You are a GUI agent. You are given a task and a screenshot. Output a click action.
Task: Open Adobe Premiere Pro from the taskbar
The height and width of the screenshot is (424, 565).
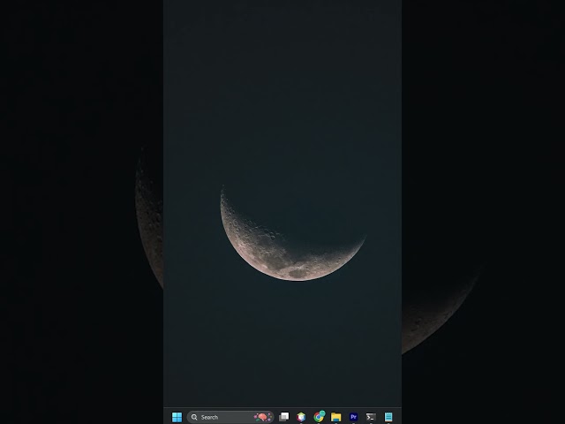(x=353, y=417)
